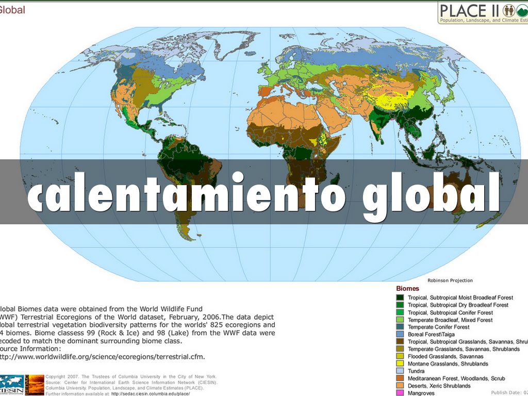
Task: Toggle the Montane Grasslands, Shrublands swatch
Action: point(400,364)
